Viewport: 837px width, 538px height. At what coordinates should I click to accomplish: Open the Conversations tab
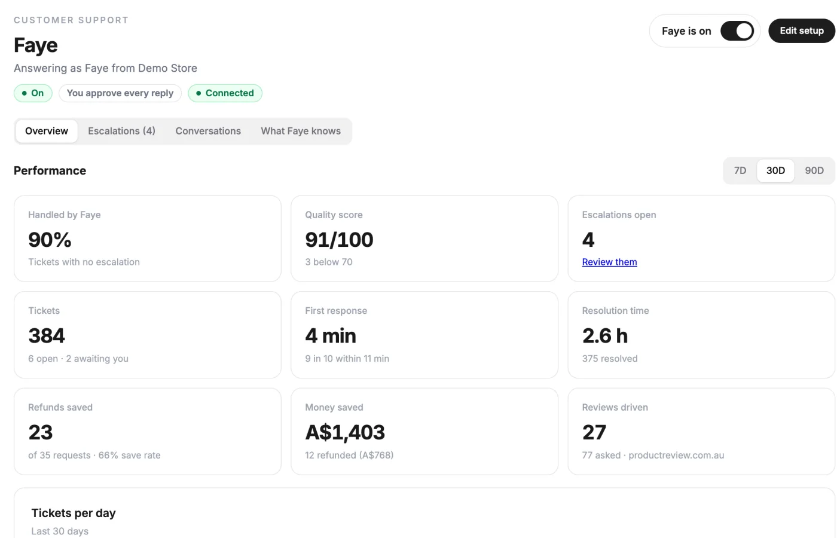click(x=208, y=131)
